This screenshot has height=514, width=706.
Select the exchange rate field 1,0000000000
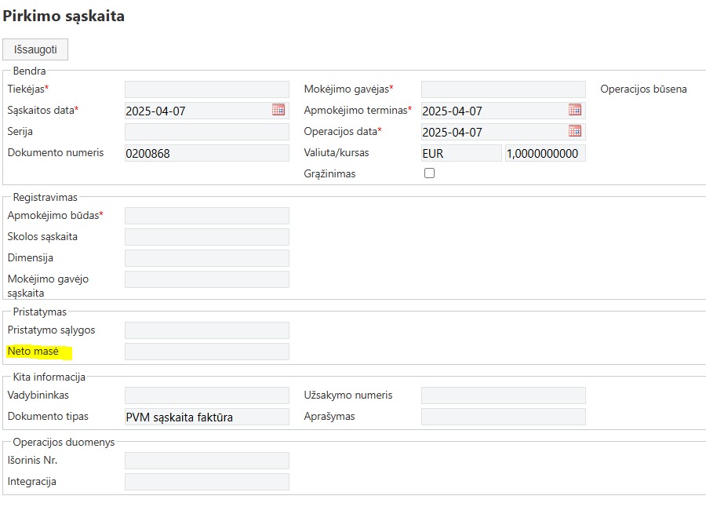[x=545, y=153]
